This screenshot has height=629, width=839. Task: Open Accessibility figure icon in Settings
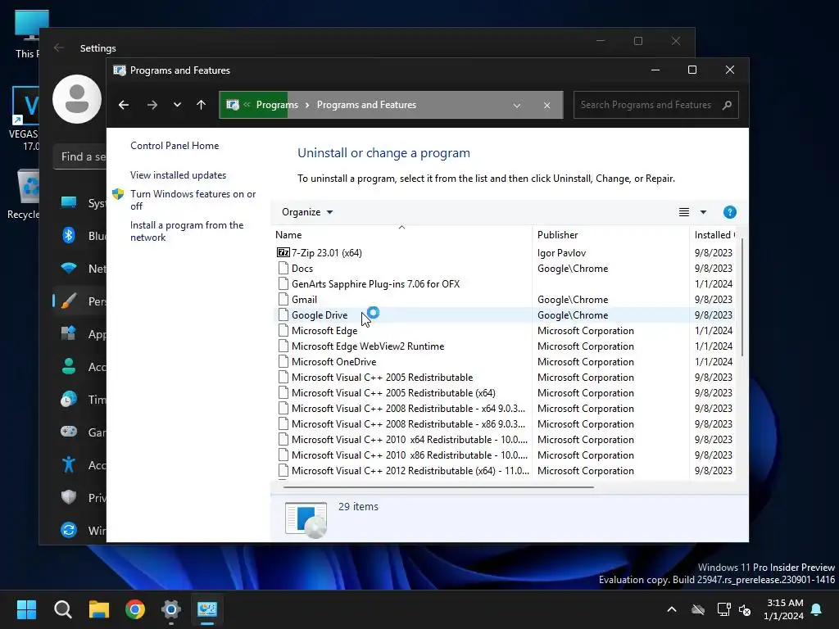(69, 464)
